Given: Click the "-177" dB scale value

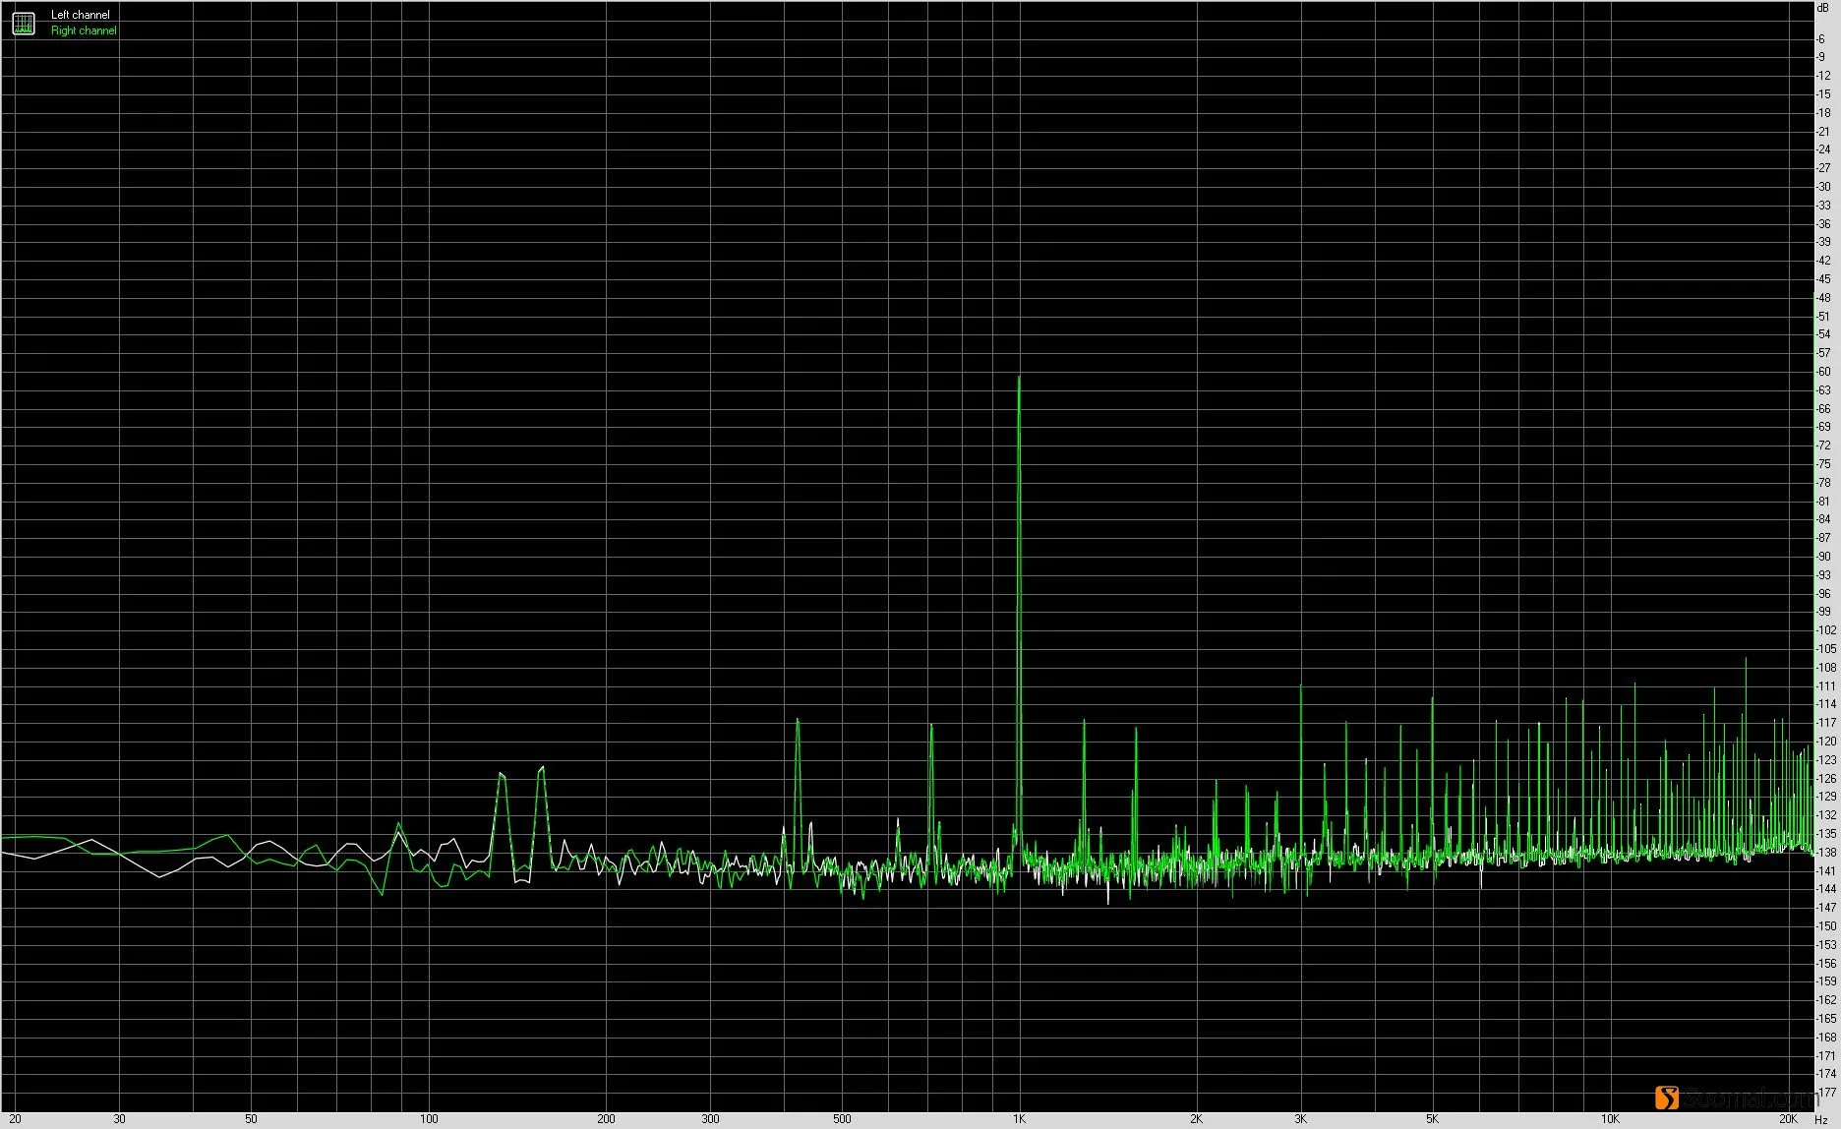Looking at the screenshot, I should click(x=1826, y=1093).
